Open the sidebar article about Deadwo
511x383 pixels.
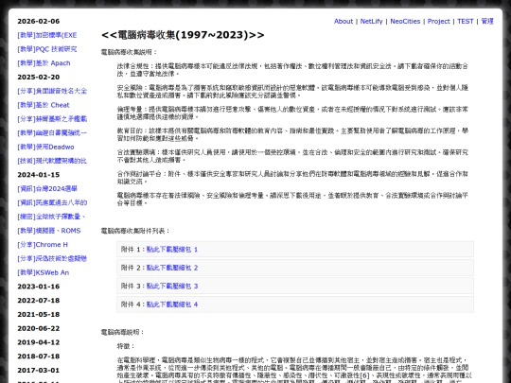coord(45,148)
